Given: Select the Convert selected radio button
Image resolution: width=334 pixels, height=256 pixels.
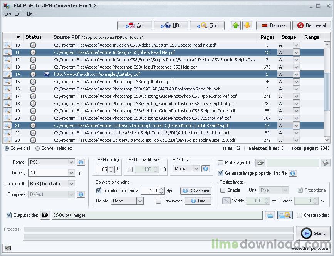Looking at the screenshot, I should pos(37,148).
